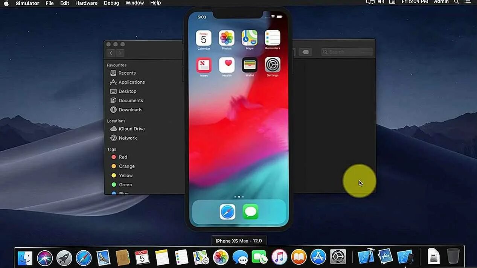Click the Finder window Forward button
Viewport: 477px width, 268px height.
(x=120, y=53)
